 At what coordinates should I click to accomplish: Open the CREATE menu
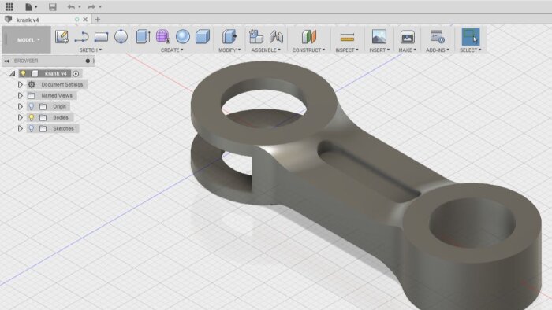pyautogui.click(x=172, y=50)
